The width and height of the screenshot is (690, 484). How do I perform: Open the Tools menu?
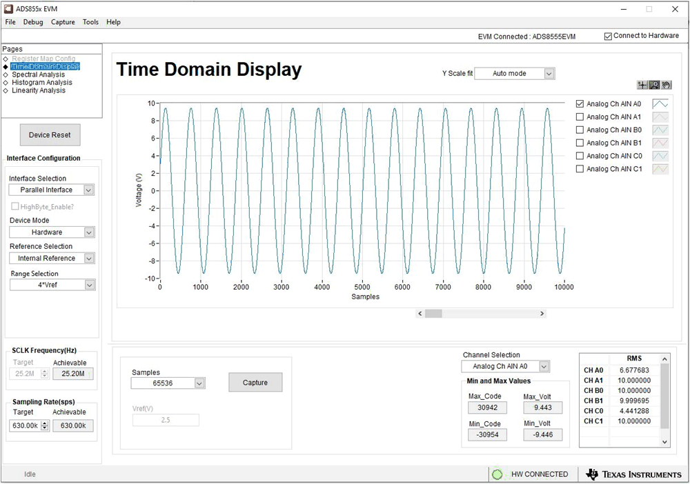[90, 22]
